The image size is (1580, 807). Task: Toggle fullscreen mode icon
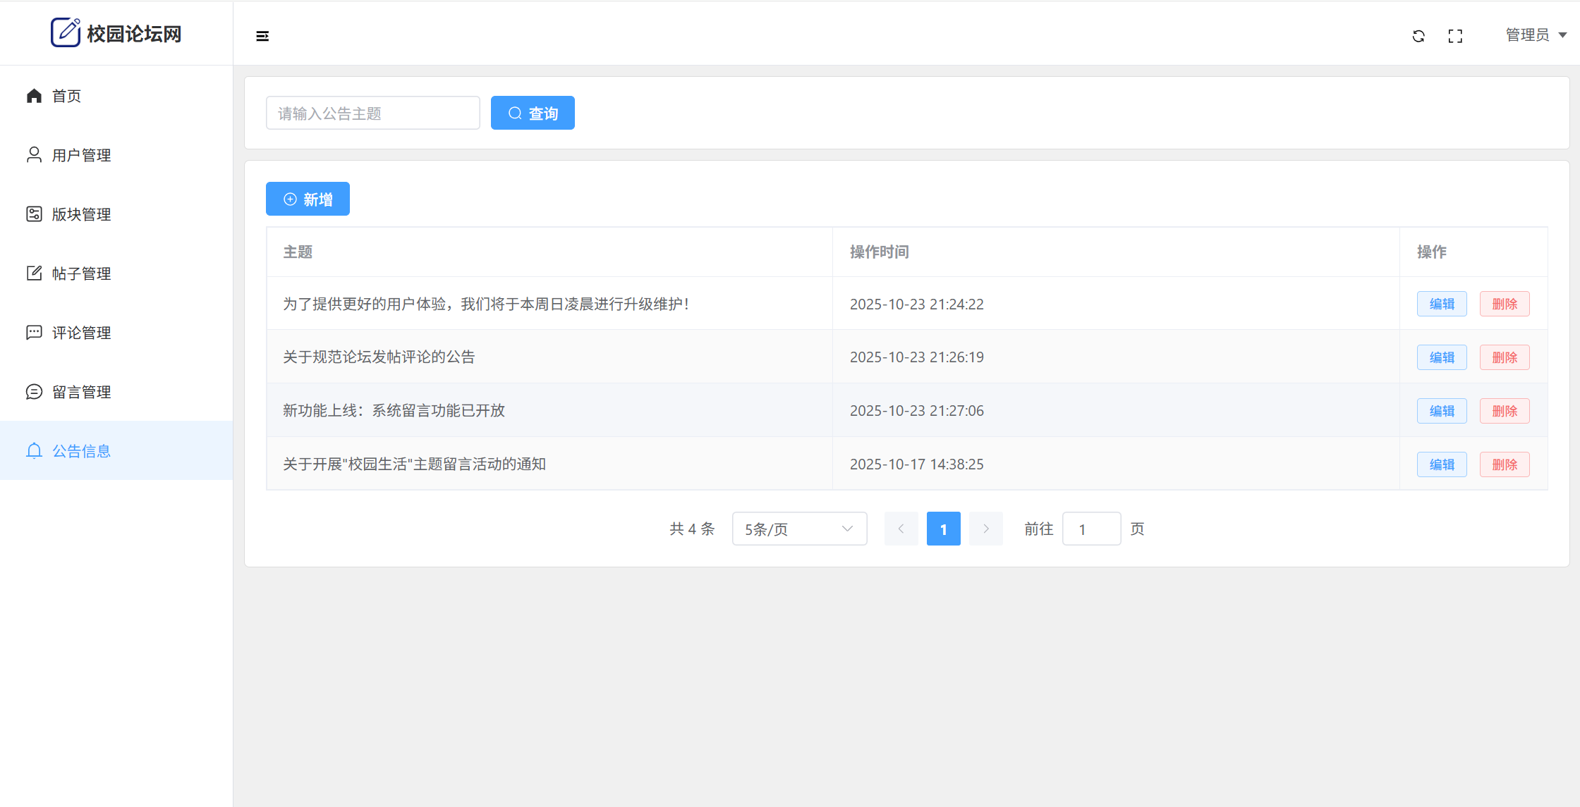(x=1455, y=36)
